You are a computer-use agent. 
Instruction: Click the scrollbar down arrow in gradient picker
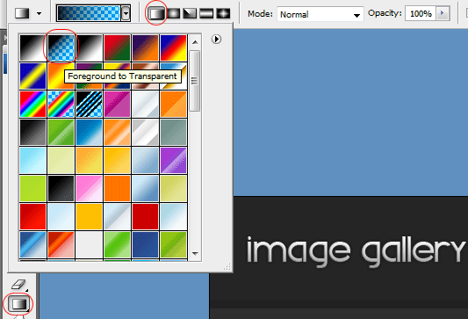tap(195, 254)
